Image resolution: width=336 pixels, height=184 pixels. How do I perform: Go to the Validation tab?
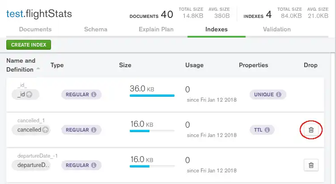click(x=276, y=30)
